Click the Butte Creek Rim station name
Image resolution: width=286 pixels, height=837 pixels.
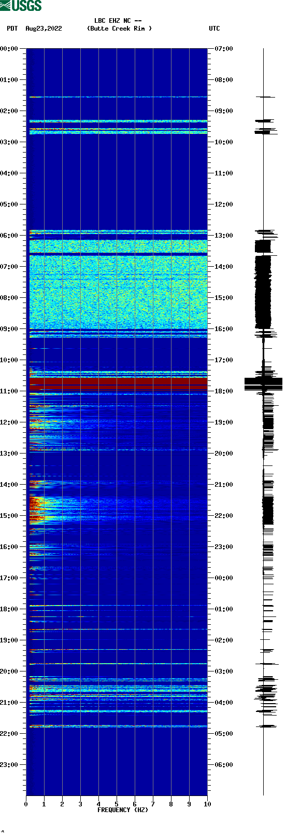pyautogui.click(x=120, y=29)
